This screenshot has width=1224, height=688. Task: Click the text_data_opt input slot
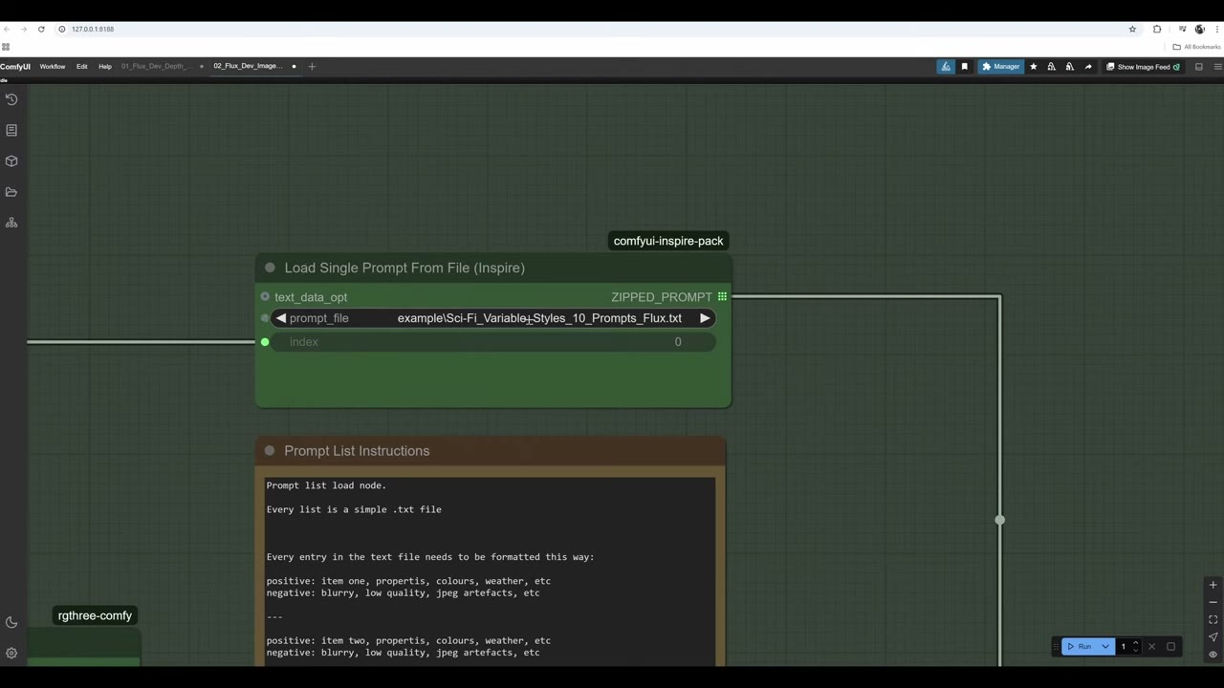click(265, 297)
